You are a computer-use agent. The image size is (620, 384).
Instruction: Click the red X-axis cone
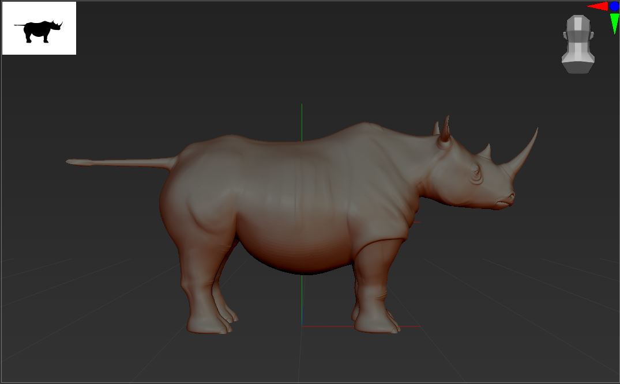click(598, 6)
